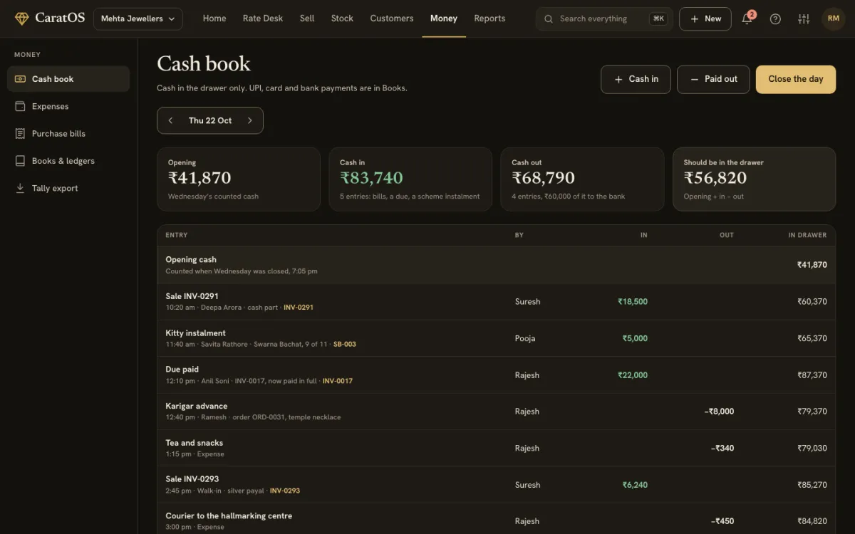Image resolution: width=855 pixels, height=534 pixels.
Task: Click the Karigar advance entry
Action: tap(497, 412)
